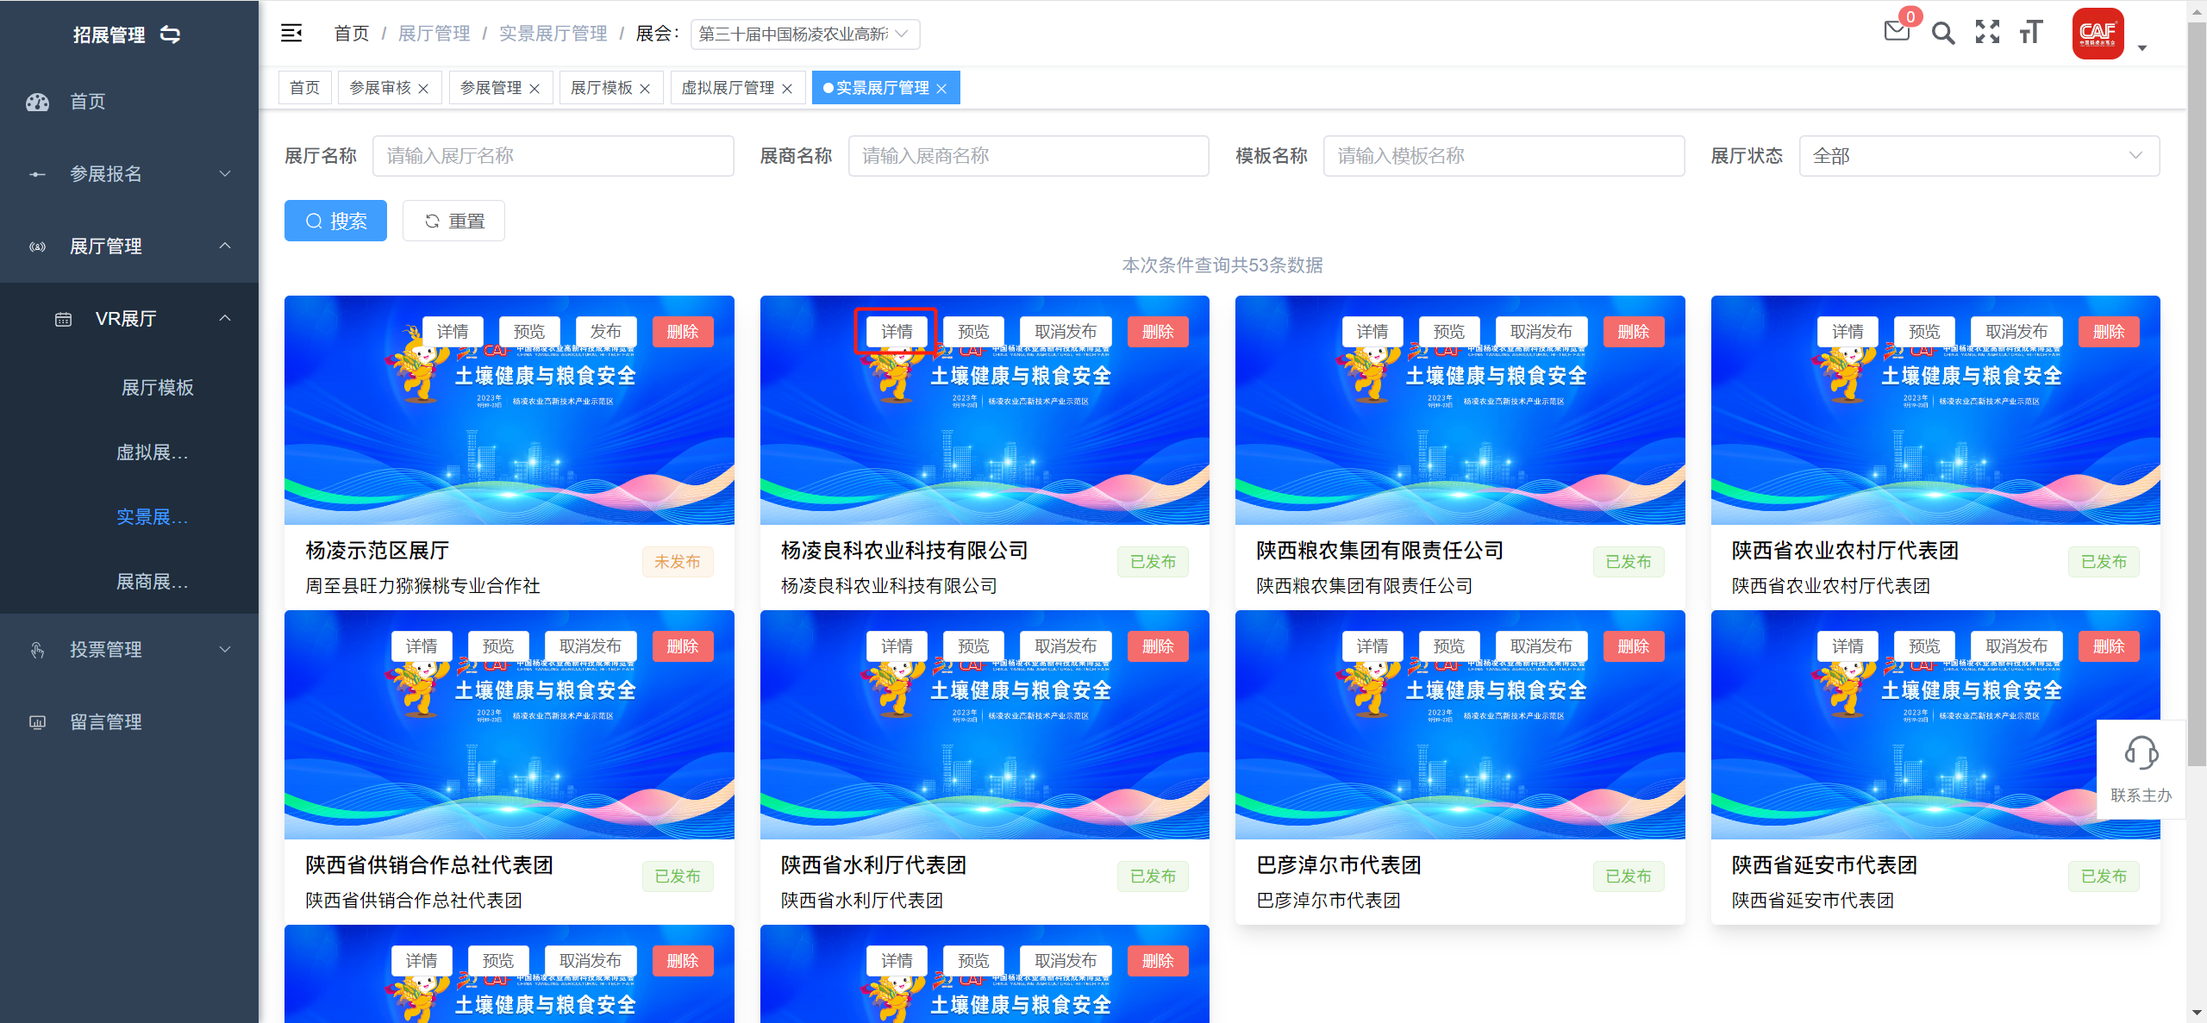Click 取消发布 on 巴彦淖尔市代表团 card

pyautogui.click(x=1541, y=646)
